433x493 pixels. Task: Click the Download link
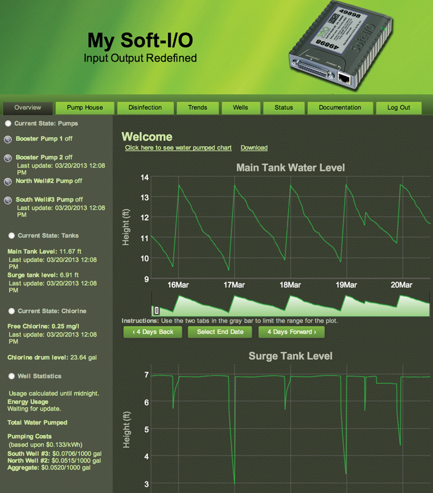click(x=254, y=148)
